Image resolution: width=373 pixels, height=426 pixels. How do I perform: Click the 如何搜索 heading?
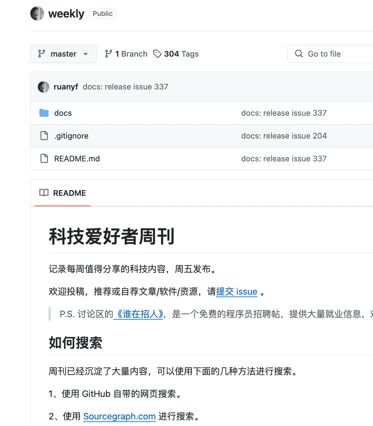[x=75, y=342]
